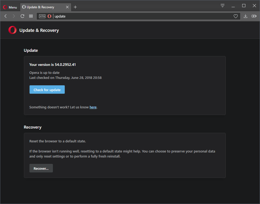Click the 'Opera is up to date' text
The image size is (260, 204).
click(44, 73)
